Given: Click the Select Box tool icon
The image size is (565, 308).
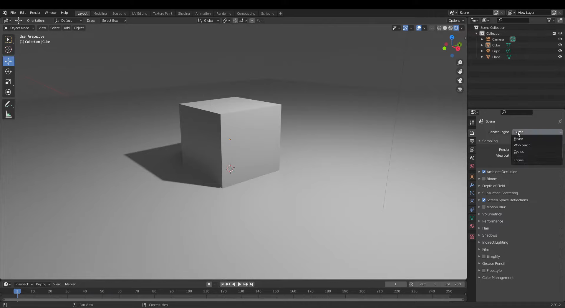Looking at the screenshot, I should pyautogui.click(x=8, y=39).
